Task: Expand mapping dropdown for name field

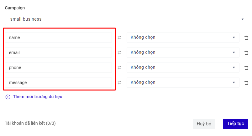Action: pos(183,38)
